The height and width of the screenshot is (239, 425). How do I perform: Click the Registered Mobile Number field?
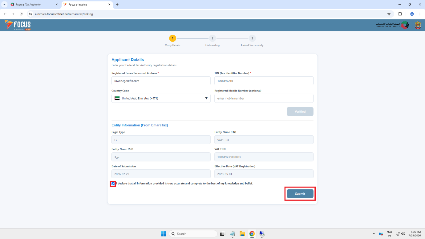click(x=264, y=98)
